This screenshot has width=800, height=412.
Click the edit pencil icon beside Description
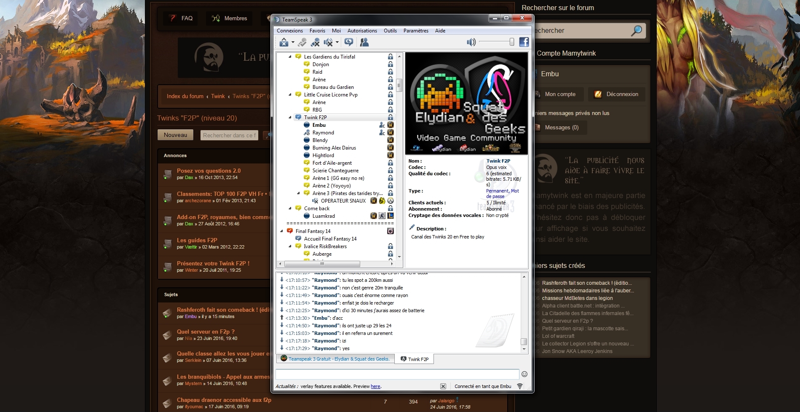(412, 227)
